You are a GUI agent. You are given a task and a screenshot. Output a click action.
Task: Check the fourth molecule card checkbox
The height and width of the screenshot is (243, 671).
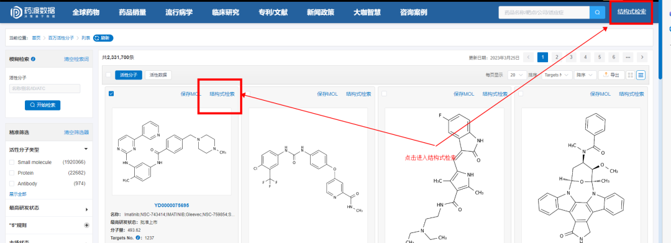coord(521,94)
